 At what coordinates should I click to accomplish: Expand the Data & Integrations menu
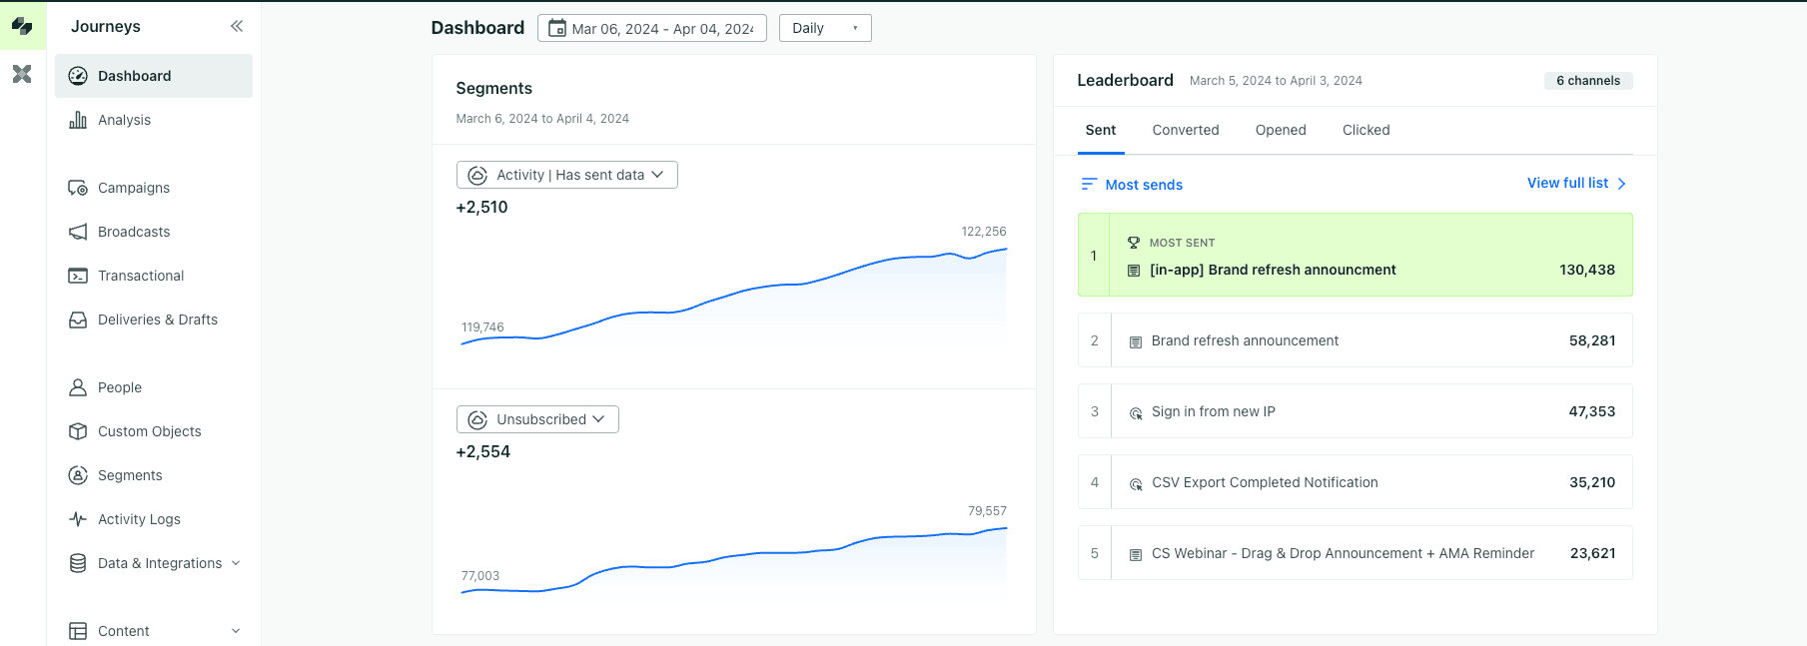(x=236, y=563)
